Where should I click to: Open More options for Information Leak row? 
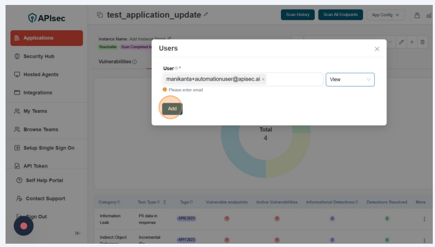pyautogui.click(x=424, y=219)
